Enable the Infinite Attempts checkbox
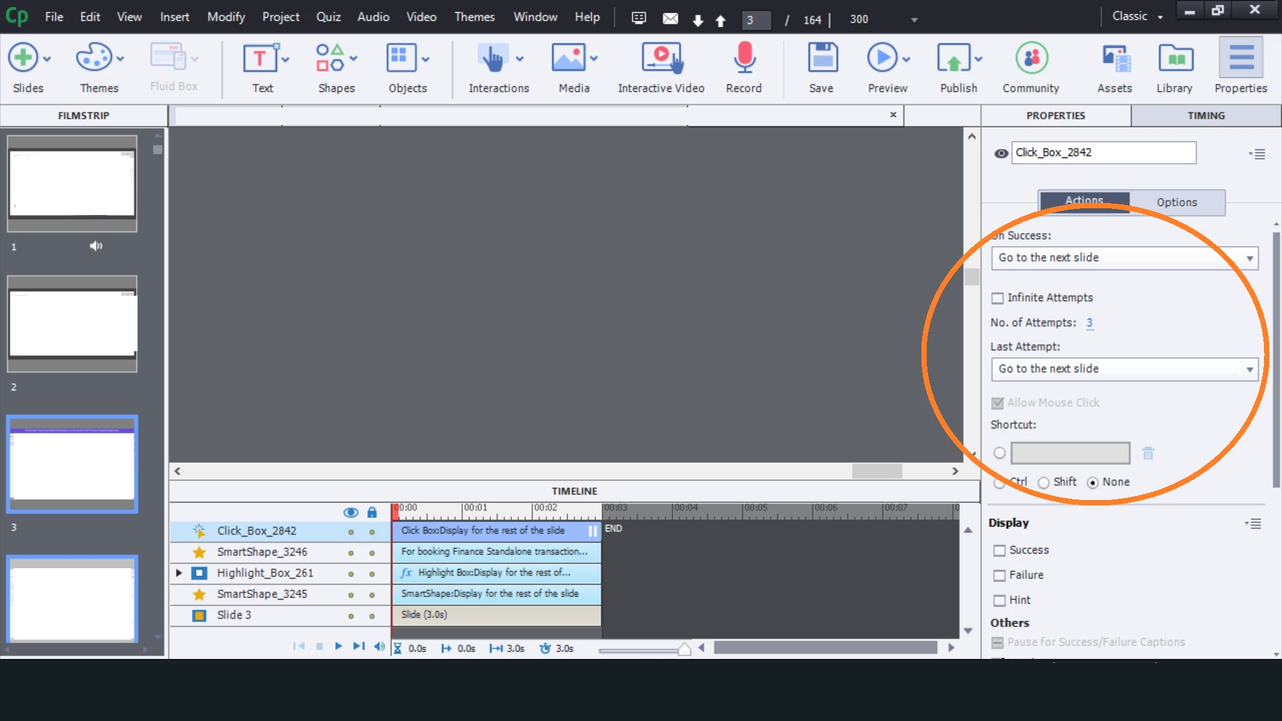 tap(998, 298)
